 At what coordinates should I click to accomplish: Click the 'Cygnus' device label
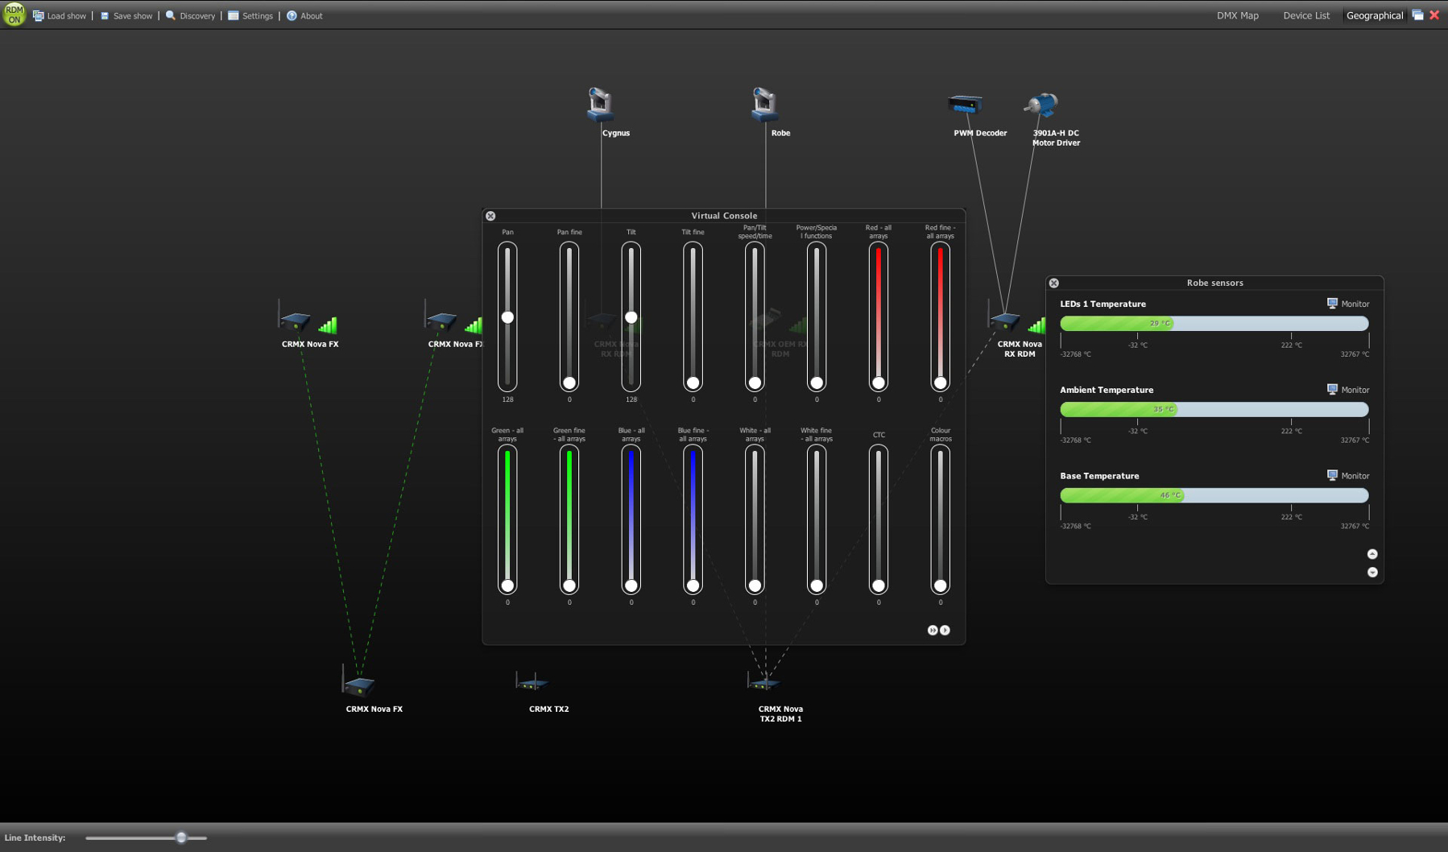(x=616, y=133)
